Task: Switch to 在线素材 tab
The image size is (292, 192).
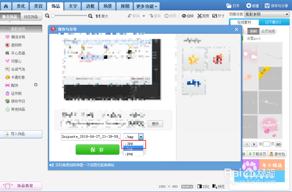Action: pyautogui.click(x=244, y=22)
